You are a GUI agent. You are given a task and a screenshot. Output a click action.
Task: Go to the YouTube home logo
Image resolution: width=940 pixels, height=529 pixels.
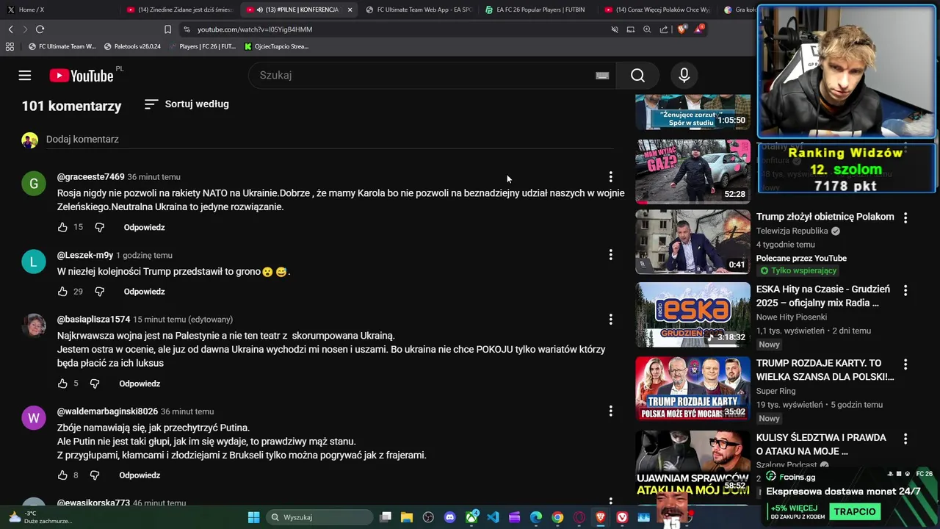click(82, 76)
